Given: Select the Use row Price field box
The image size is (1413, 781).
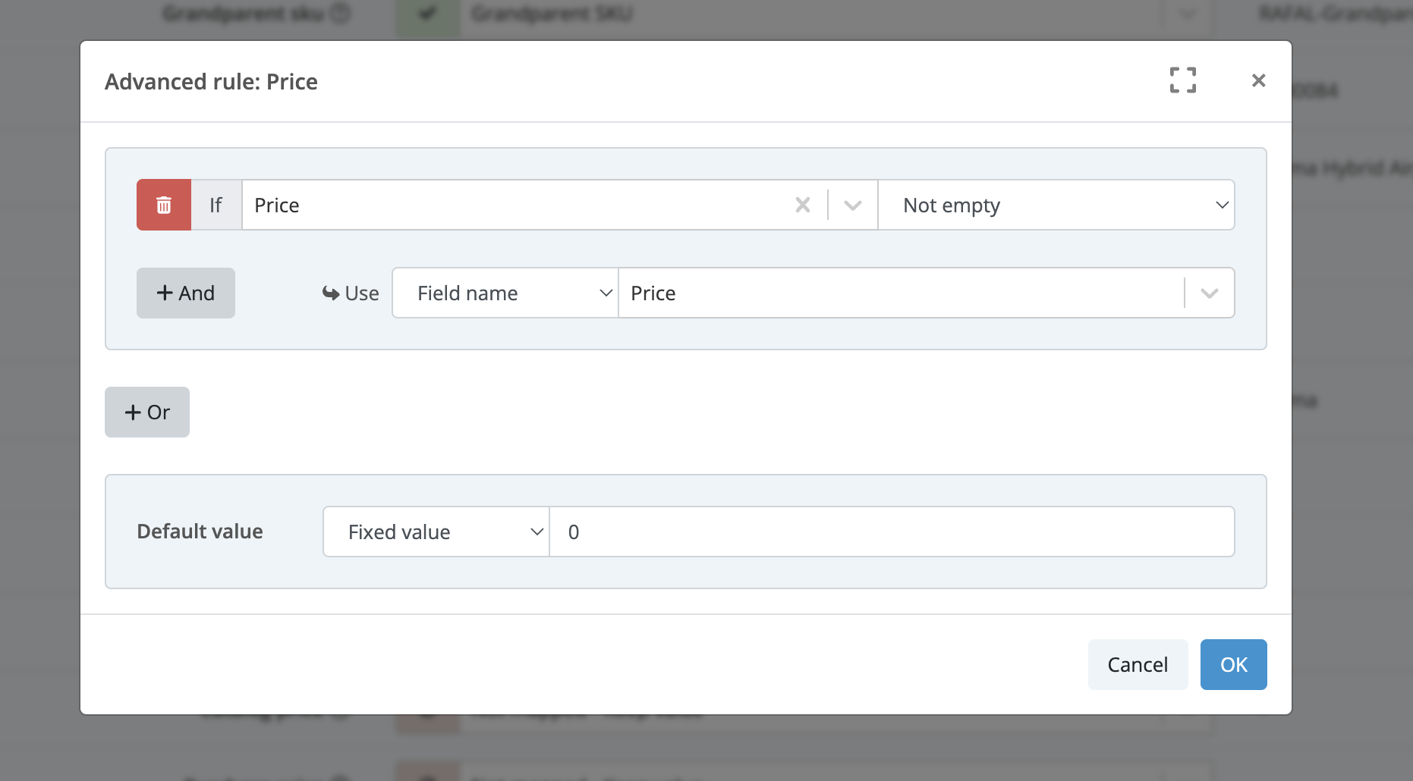Looking at the screenshot, I should coord(901,293).
